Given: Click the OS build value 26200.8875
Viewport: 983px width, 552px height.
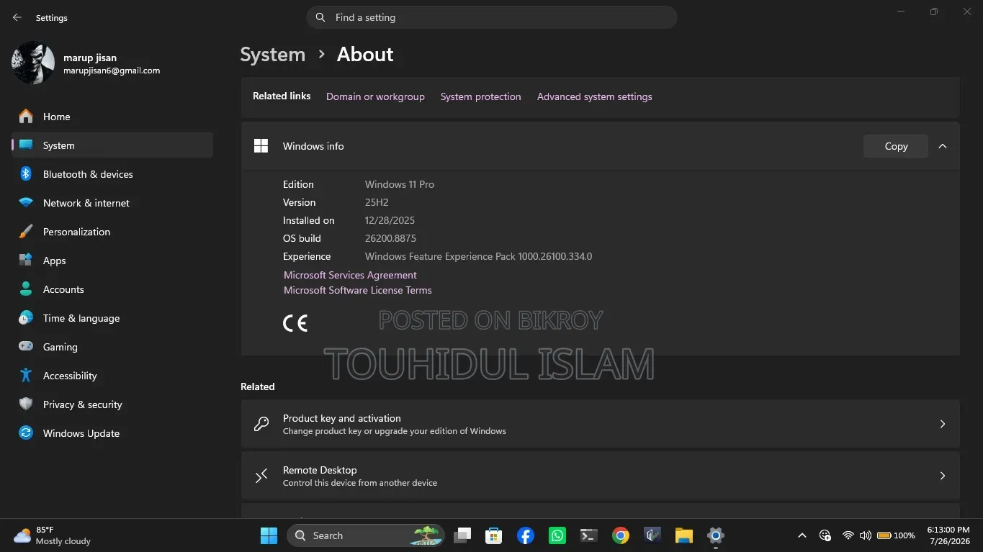Looking at the screenshot, I should tap(390, 238).
